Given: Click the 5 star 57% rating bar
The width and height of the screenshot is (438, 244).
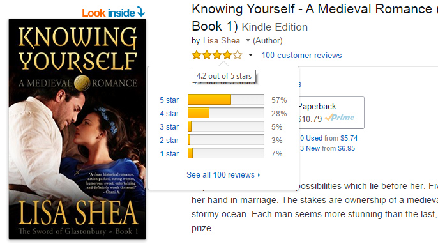Looking at the screenshot, I should [x=226, y=100].
